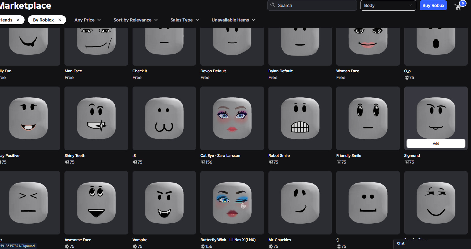
Task: Choose the Vampire face thumbnail
Action: [164, 203]
